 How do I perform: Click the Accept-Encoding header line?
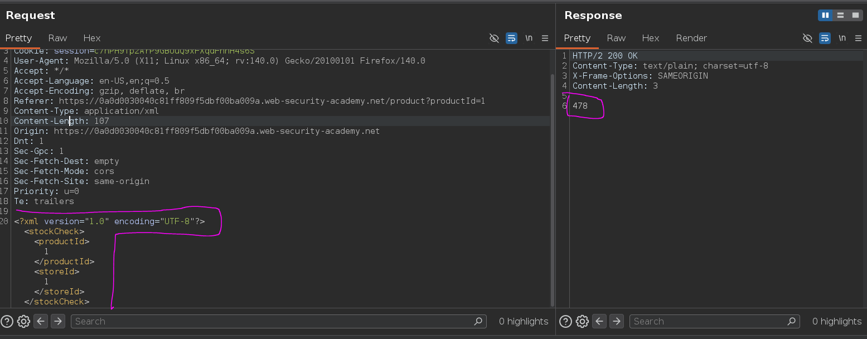point(99,91)
